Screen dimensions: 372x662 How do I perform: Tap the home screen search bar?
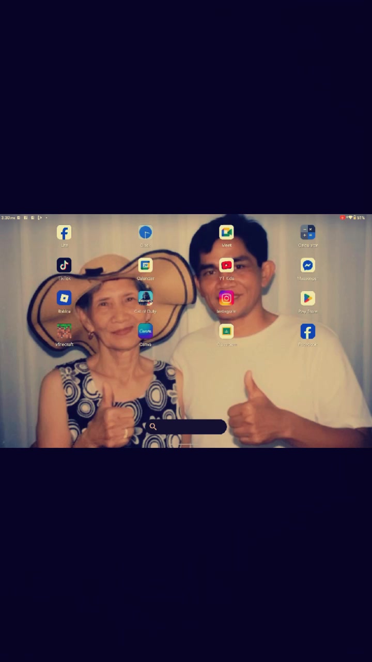(x=186, y=427)
